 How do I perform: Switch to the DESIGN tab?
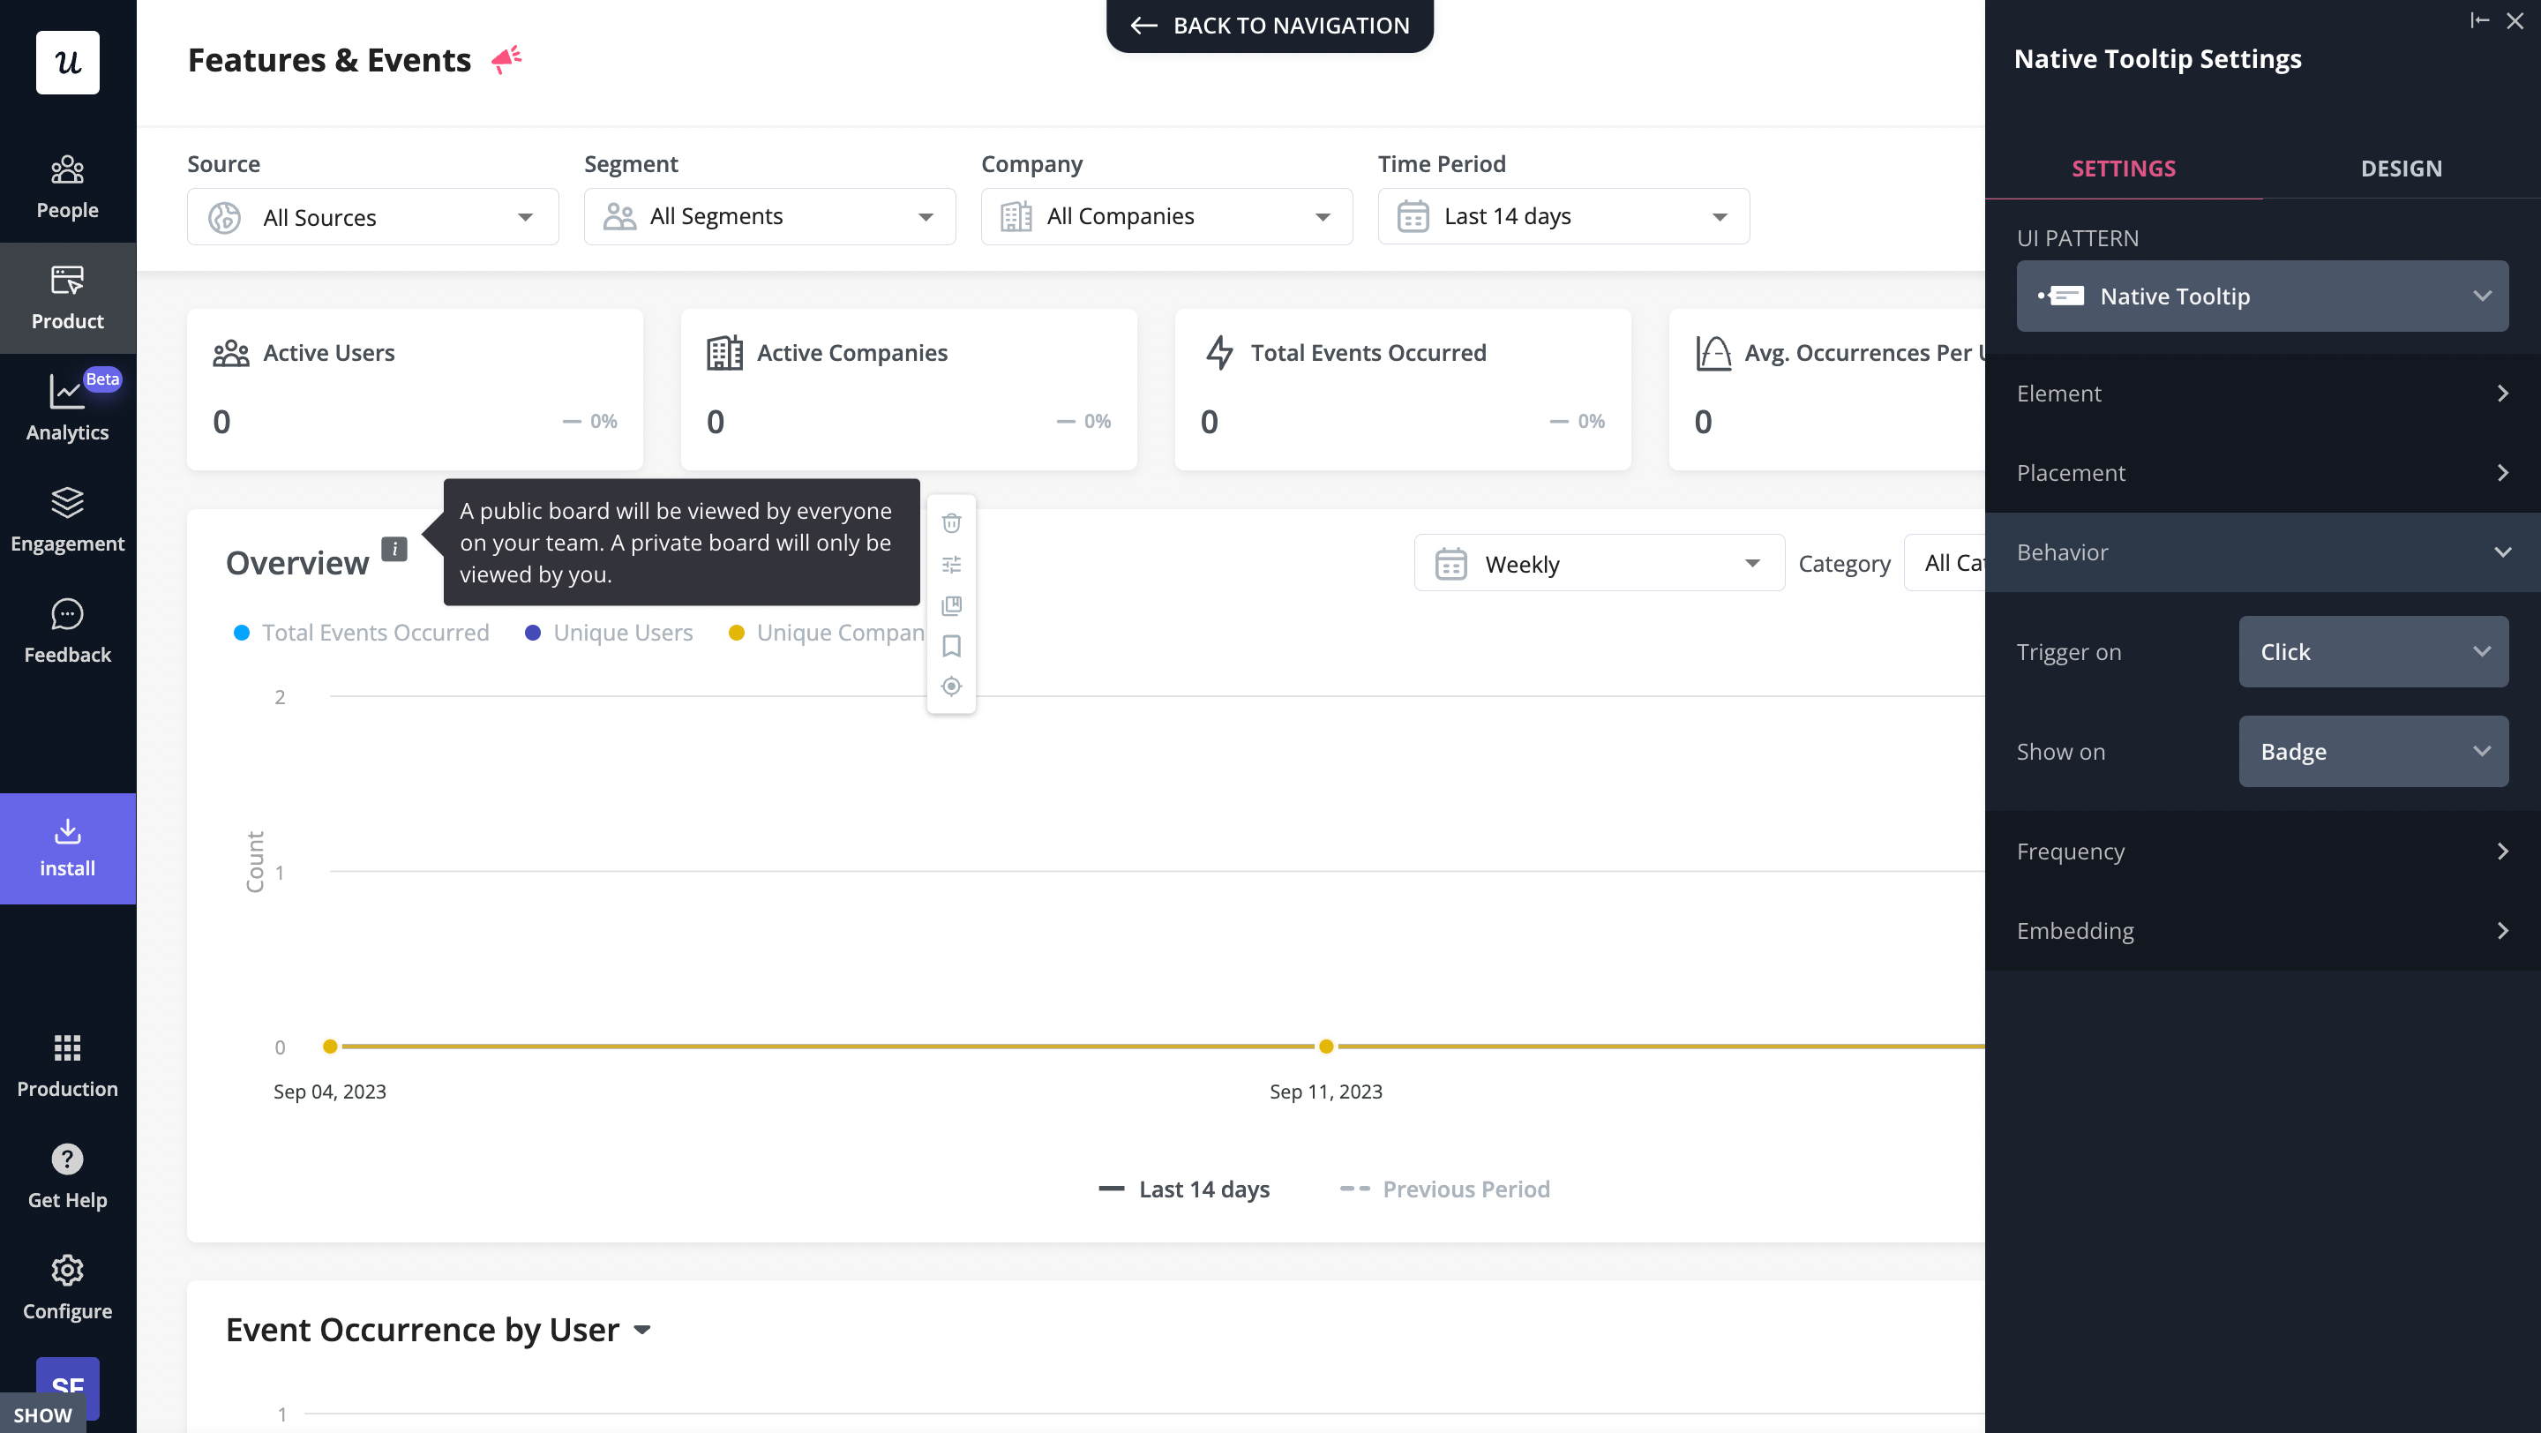pos(2401,168)
